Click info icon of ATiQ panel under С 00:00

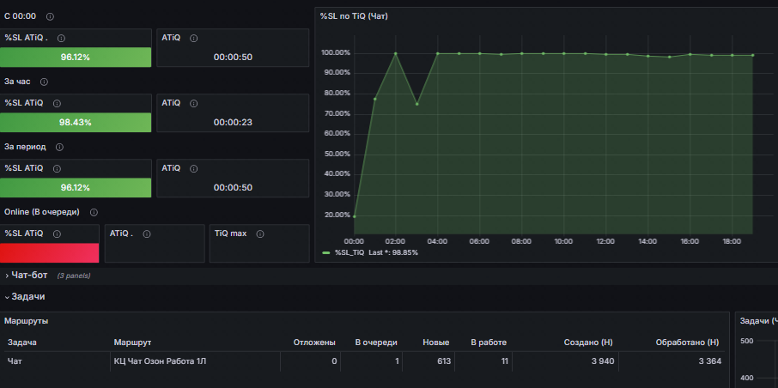coord(193,39)
